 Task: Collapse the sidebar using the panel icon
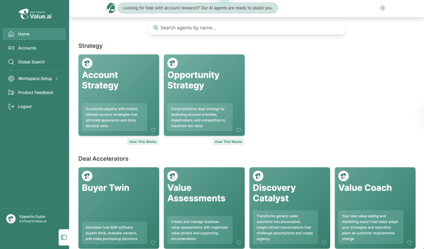tap(64, 237)
